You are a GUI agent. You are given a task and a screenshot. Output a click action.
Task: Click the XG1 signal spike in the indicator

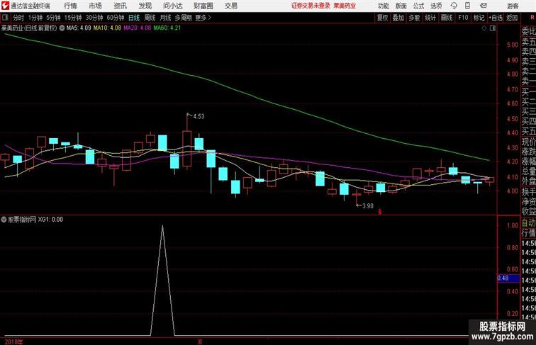163,280
